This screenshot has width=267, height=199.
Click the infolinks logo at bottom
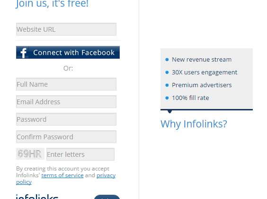click(37, 197)
